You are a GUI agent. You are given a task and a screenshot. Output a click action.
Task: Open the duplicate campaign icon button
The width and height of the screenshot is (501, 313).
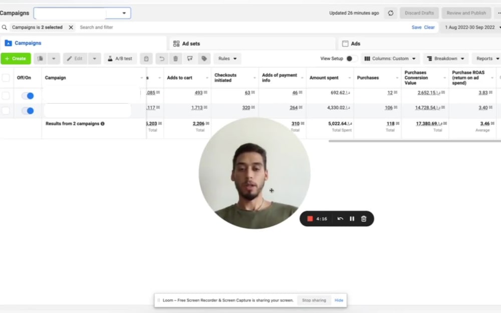point(40,59)
